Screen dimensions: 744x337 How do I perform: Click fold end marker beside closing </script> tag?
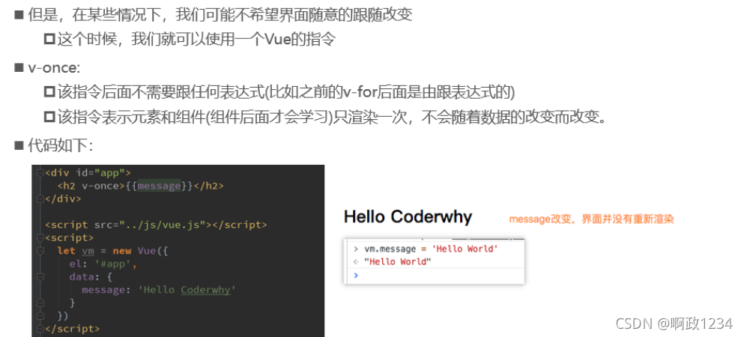click(x=40, y=329)
